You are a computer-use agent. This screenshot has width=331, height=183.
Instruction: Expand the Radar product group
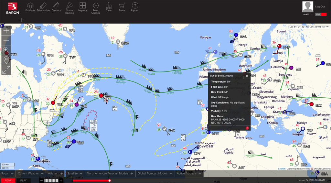click(12, 174)
